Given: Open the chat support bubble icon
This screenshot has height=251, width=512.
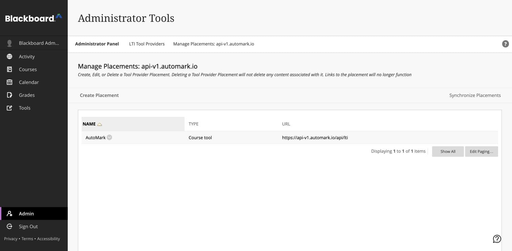Looking at the screenshot, I should pyautogui.click(x=497, y=239).
